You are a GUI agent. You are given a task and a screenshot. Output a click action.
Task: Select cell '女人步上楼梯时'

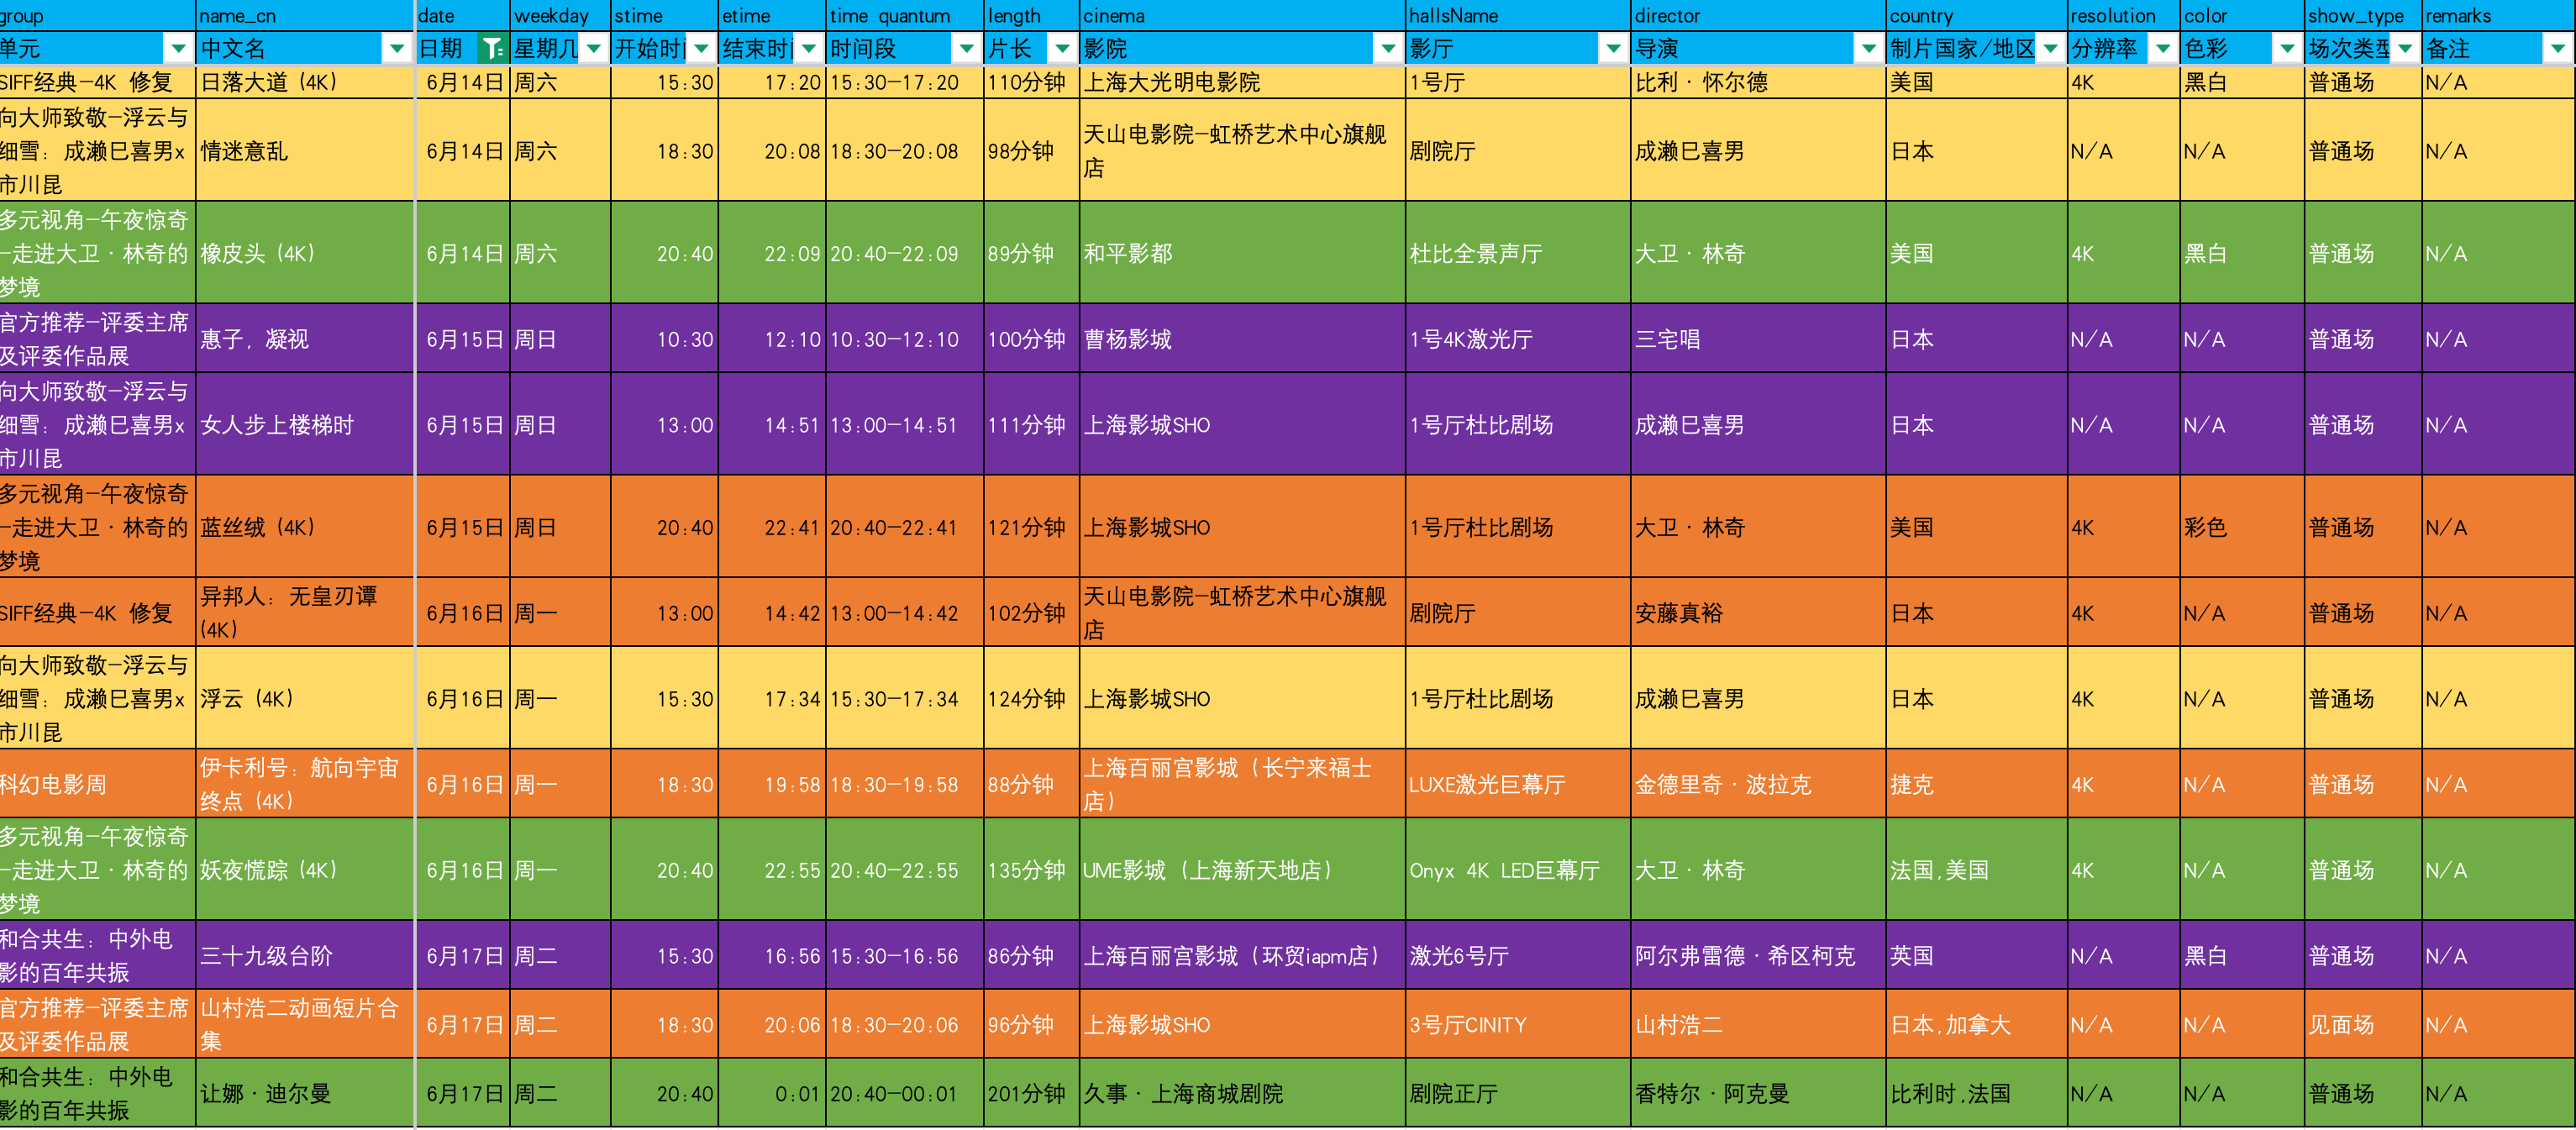[x=305, y=425]
